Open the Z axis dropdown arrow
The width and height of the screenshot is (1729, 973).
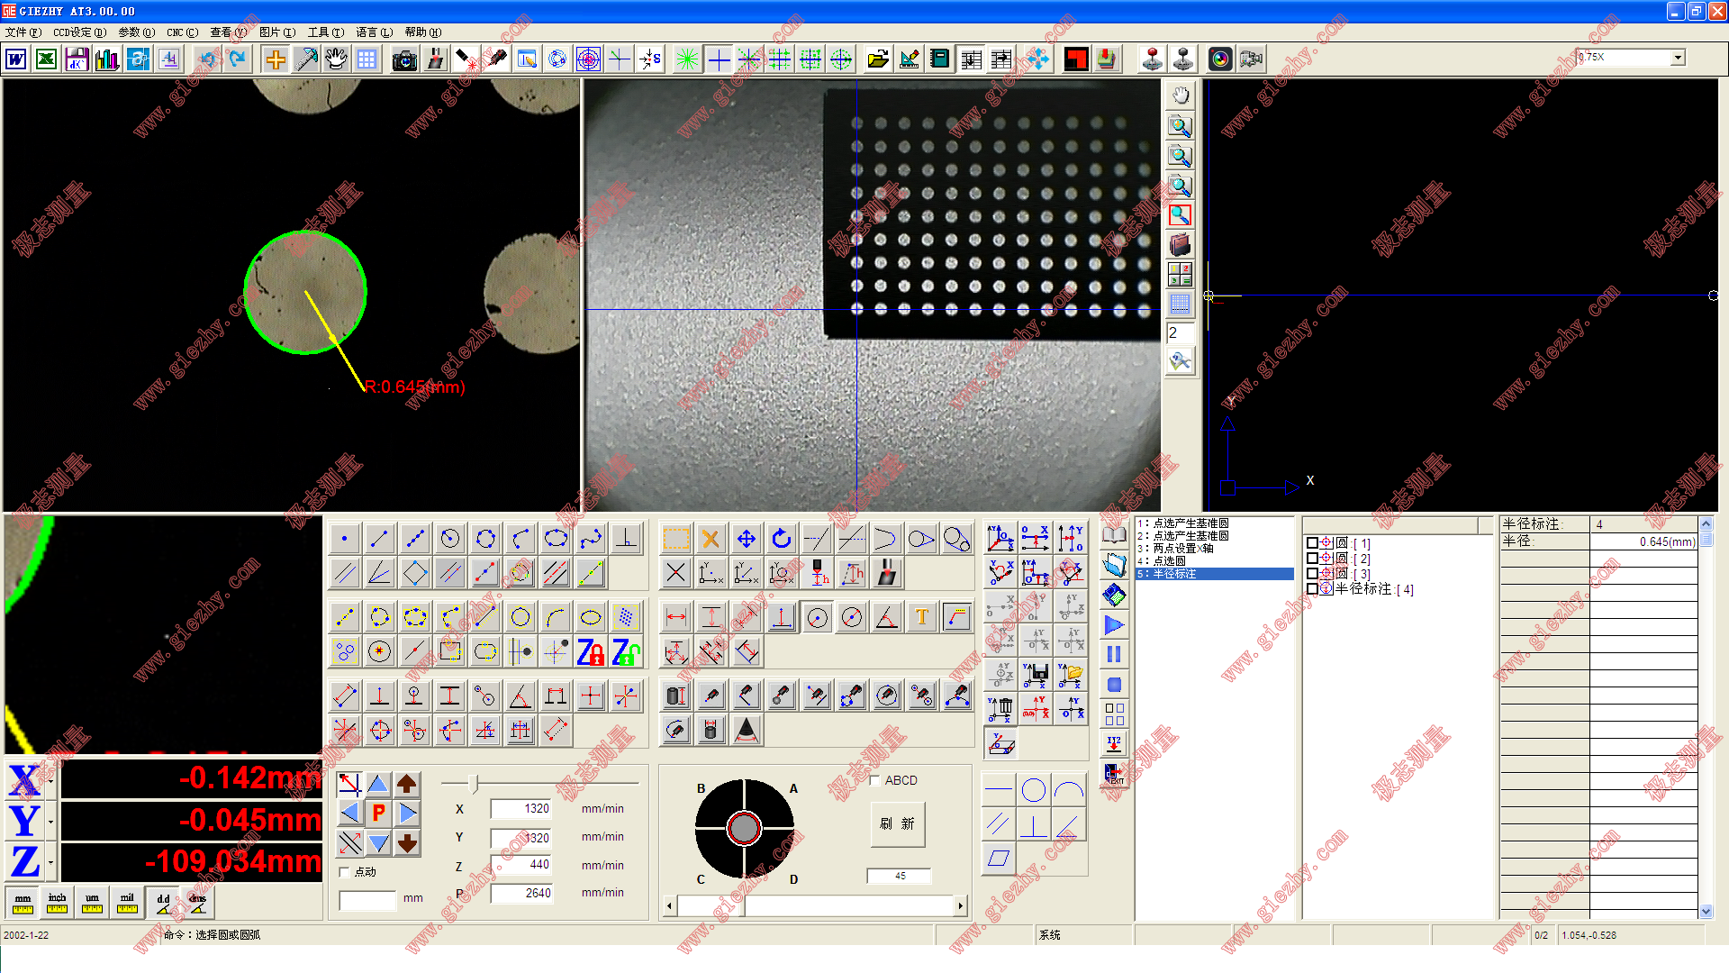pos(50,862)
